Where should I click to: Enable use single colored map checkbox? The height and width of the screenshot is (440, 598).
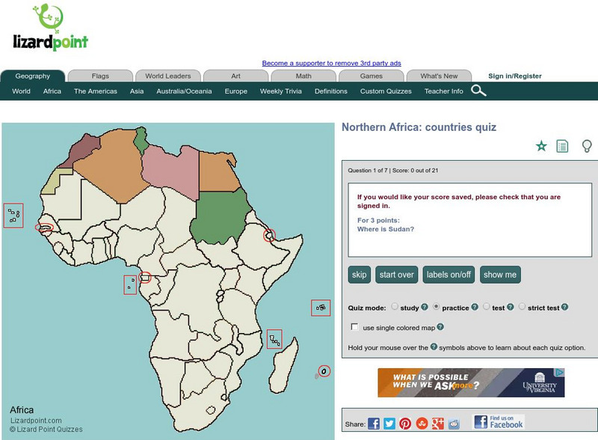pos(354,327)
